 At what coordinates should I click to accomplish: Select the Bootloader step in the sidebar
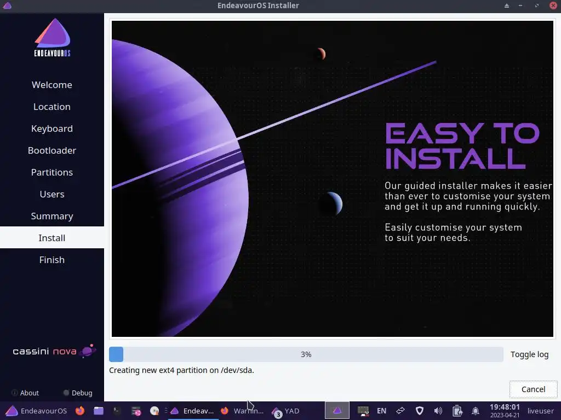coord(52,150)
